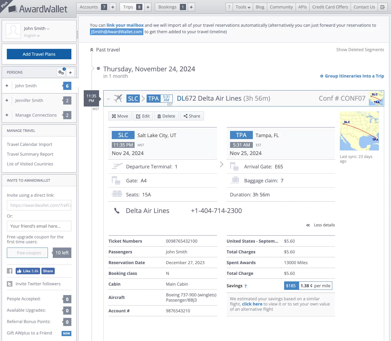Click the Delta phone number +1-404-714-2300
Image resolution: width=391 pixels, height=341 pixels.
[x=216, y=211]
